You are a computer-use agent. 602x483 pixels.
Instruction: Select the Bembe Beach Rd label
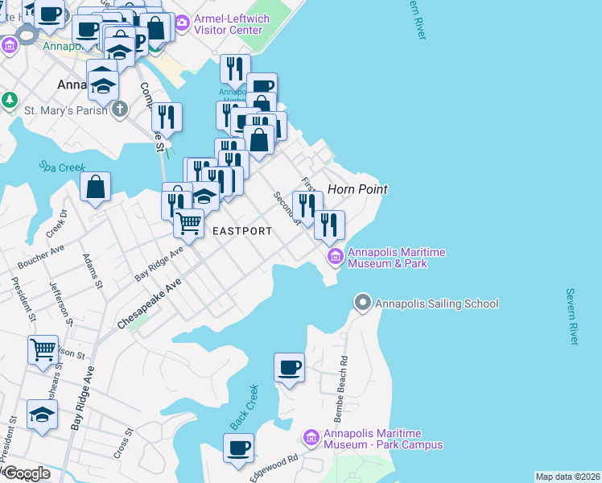(340, 390)
